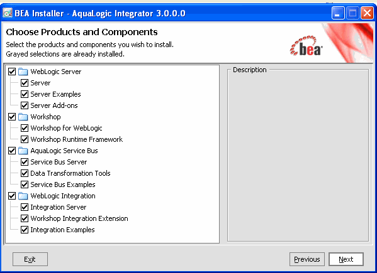Viewport: 377px width, 273px height.
Task: Click the WebLogic Integration folder icon
Action: pos(23,196)
